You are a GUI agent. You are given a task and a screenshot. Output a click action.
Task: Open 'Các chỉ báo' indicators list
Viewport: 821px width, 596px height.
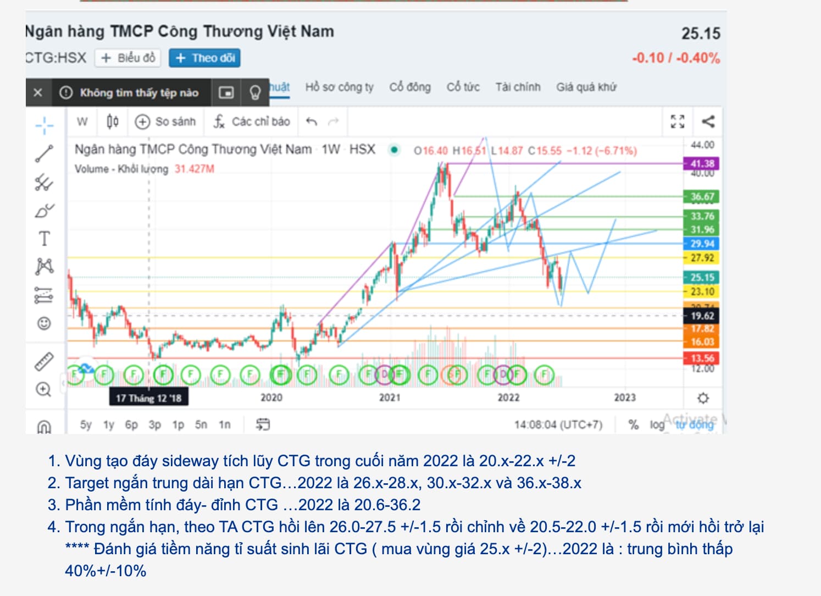point(252,122)
